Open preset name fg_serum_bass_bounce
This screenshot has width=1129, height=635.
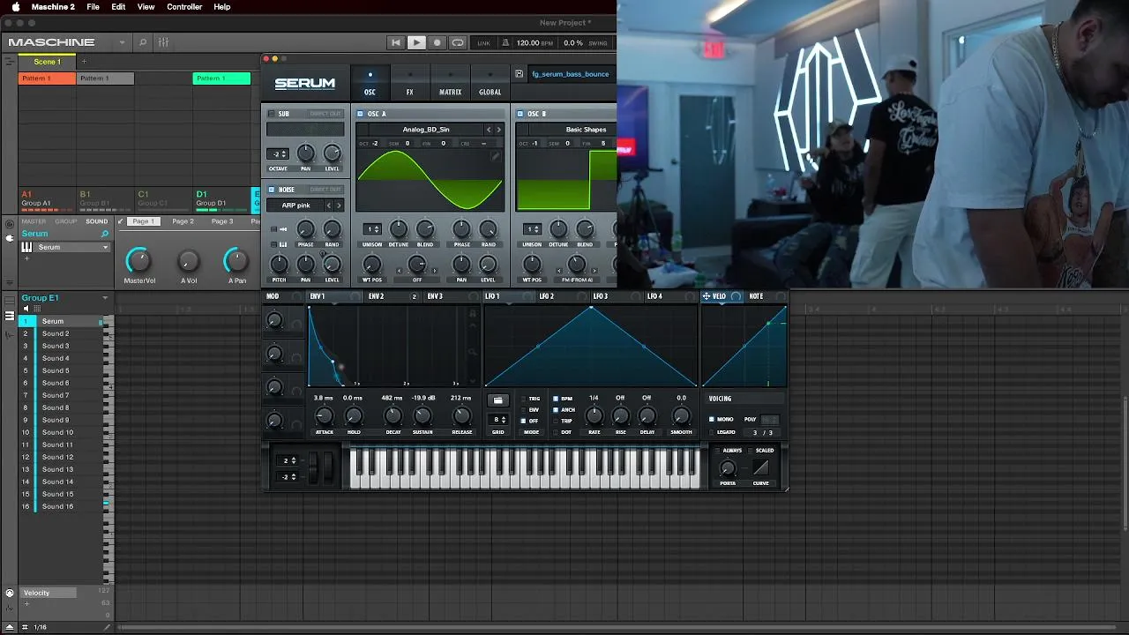[x=571, y=74]
